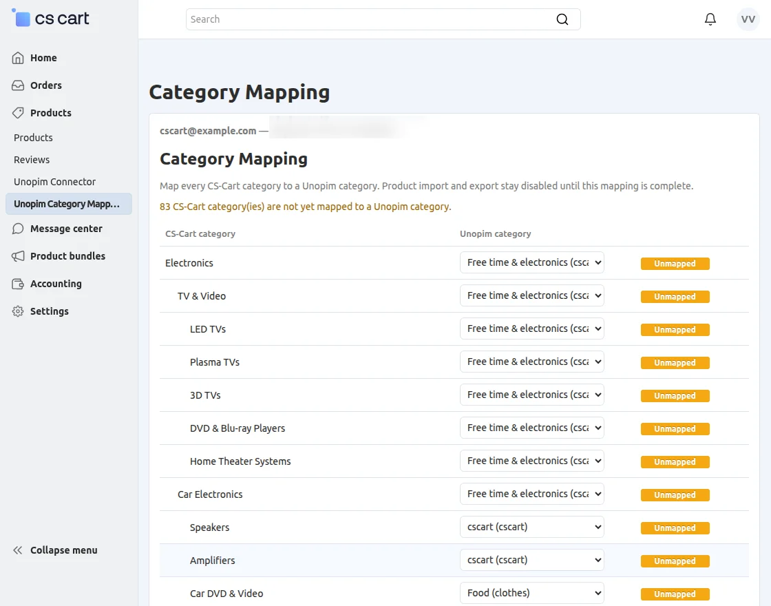Open Product bundles page
This screenshot has height=606, width=771.
(x=69, y=256)
